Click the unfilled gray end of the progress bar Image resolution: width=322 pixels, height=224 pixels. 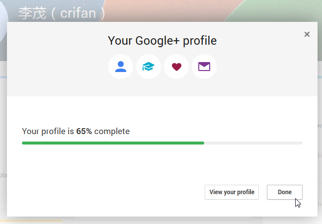point(253,143)
